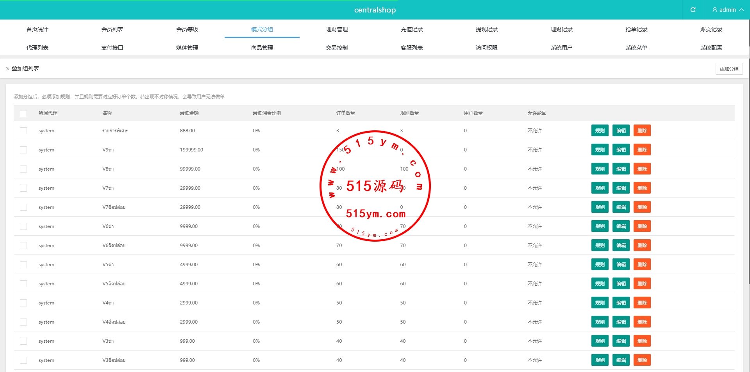
Task: Click the refresh icon in header
Action: [693, 10]
